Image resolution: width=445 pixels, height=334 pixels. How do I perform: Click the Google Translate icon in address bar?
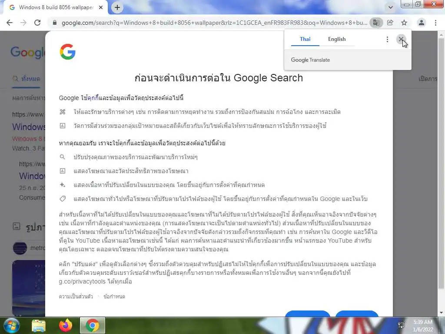click(x=376, y=23)
